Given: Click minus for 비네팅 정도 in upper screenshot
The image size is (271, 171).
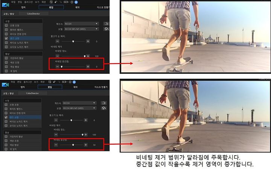Looking at the screenshot, I should [57, 56].
